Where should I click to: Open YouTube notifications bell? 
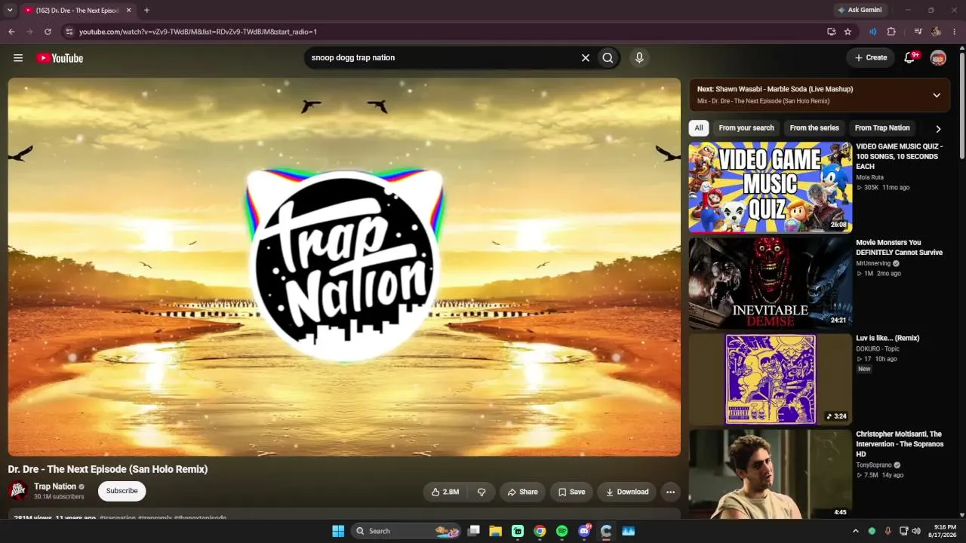909,58
